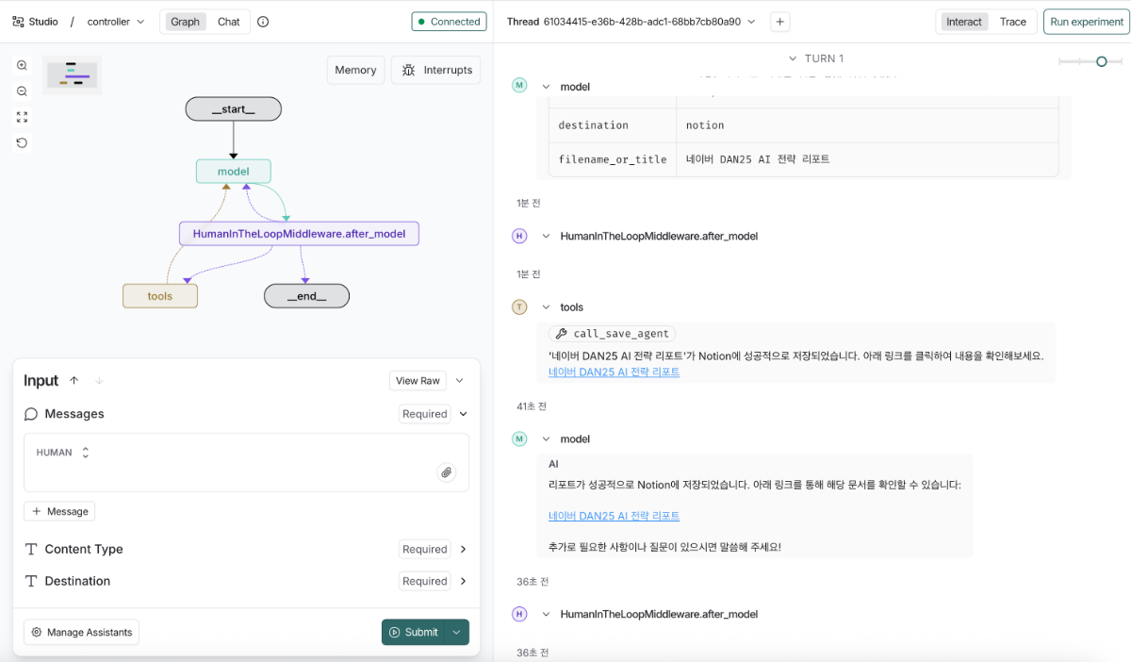
Task: Click the zoom in magnifier icon
Action: click(22, 65)
